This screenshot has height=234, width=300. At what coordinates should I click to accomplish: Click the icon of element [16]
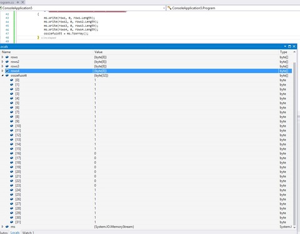click(x=12, y=154)
